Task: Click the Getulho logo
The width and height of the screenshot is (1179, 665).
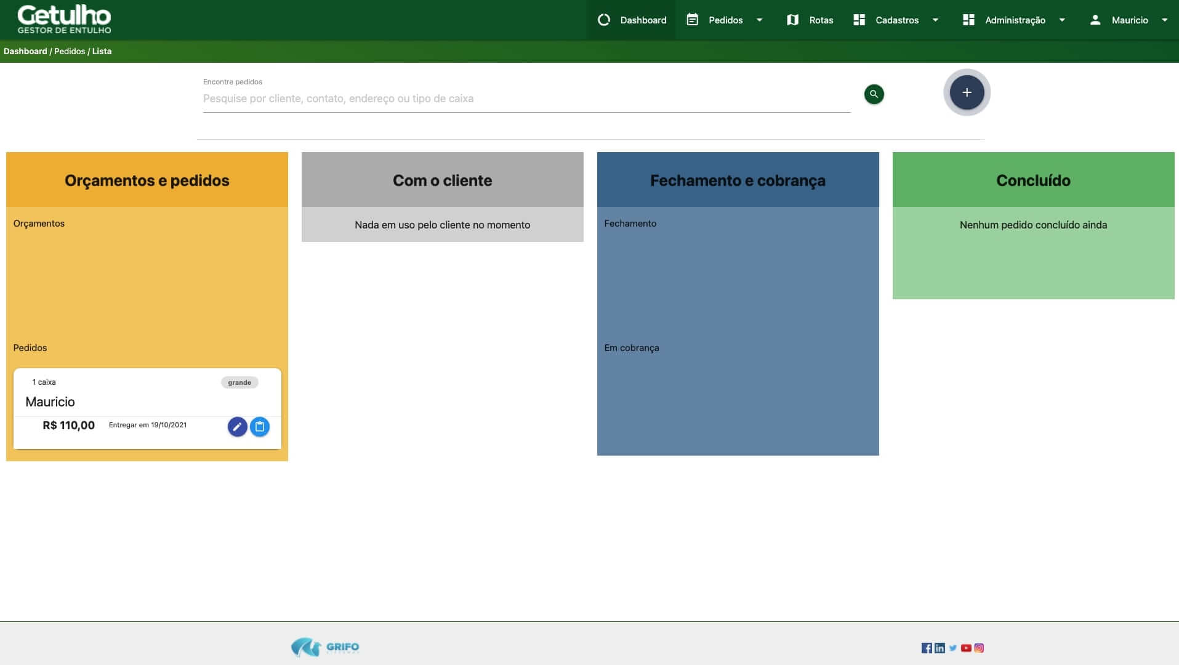Action: point(64,19)
